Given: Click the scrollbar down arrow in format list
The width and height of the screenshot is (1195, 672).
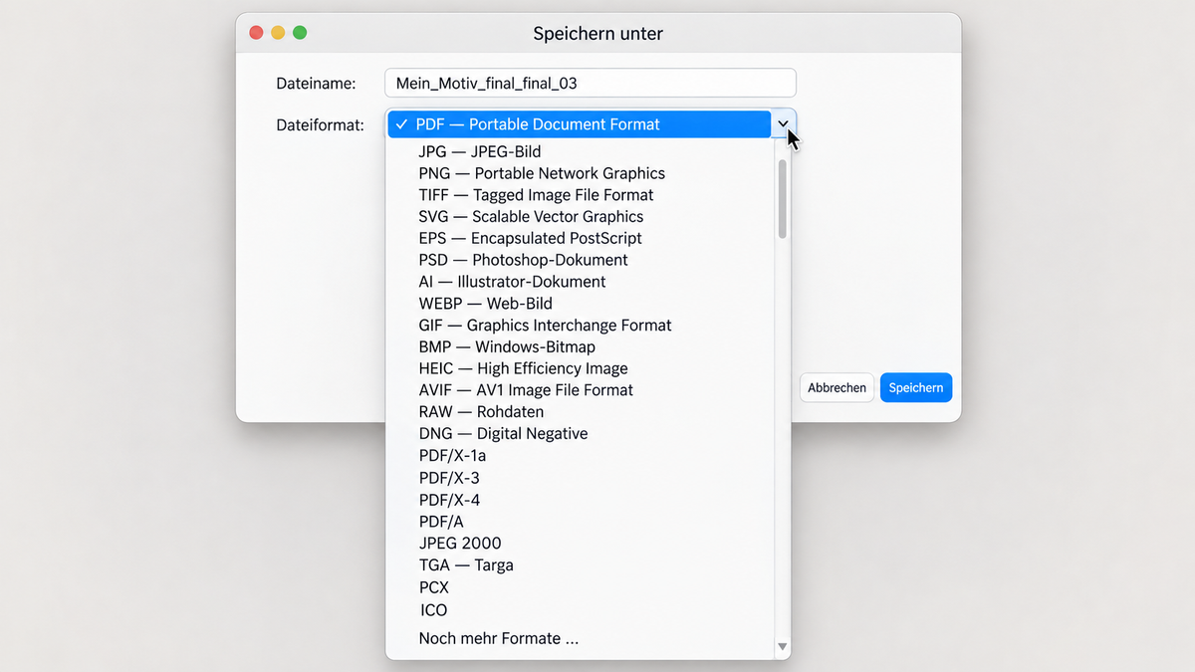Looking at the screenshot, I should pyautogui.click(x=783, y=647).
